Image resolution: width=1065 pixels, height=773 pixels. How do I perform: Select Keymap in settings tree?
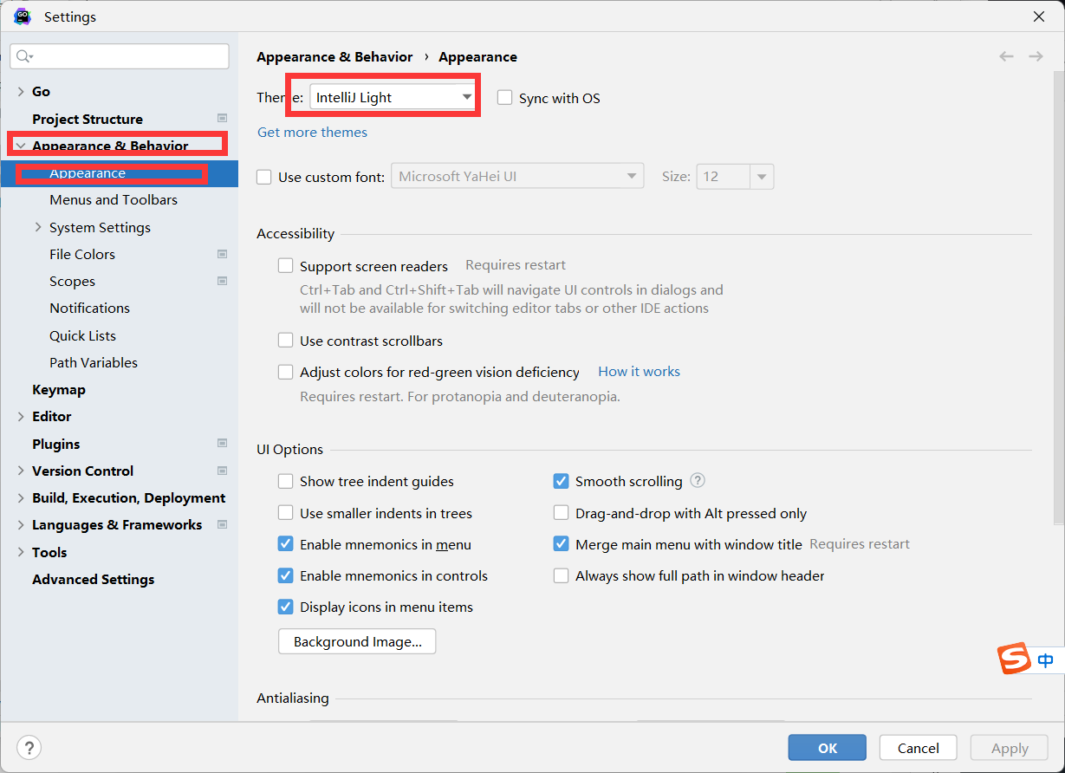coord(59,390)
